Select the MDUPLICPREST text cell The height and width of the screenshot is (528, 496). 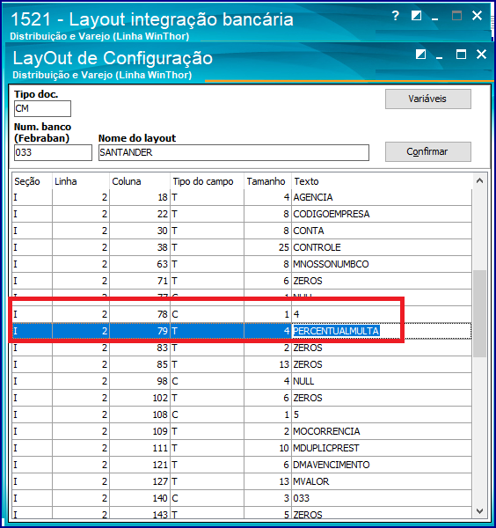click(382, 448)
